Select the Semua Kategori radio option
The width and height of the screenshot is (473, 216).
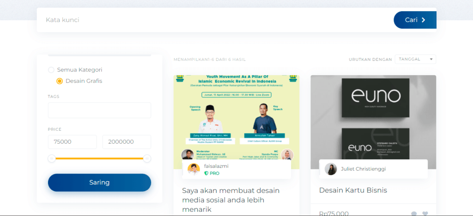pos(51,70)
